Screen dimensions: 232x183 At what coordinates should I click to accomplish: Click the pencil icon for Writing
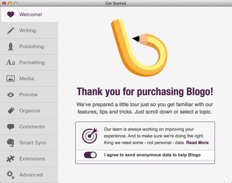(x=11, y=31)
